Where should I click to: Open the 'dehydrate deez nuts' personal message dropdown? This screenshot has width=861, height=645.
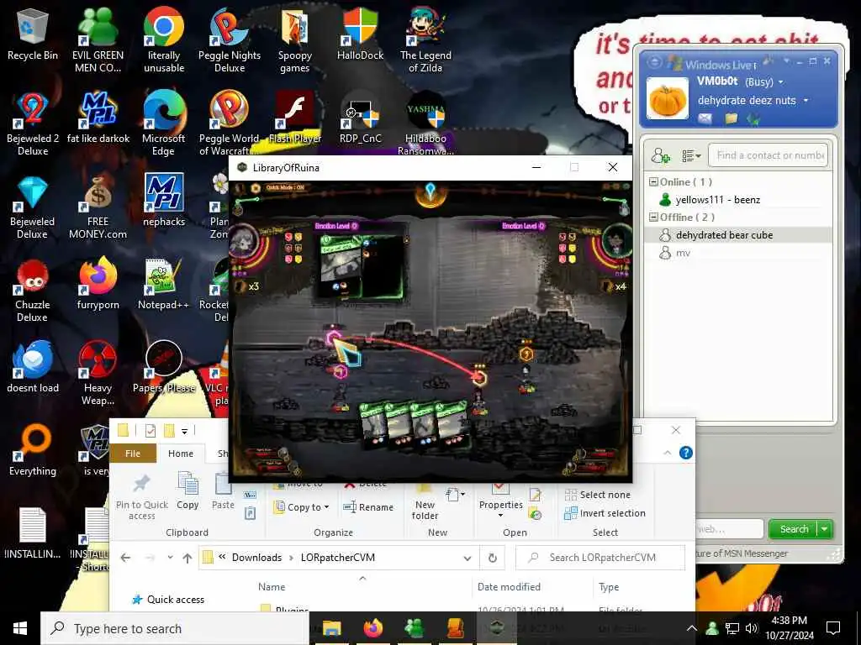point(806,101)
